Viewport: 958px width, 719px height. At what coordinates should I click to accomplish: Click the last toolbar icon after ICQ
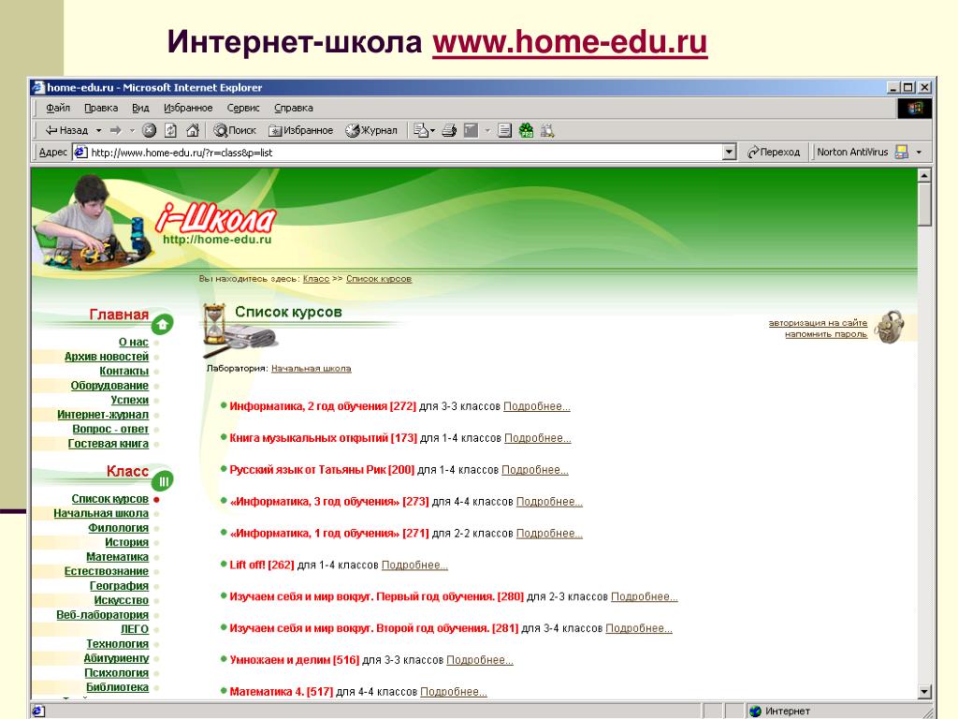pos(547,130)
